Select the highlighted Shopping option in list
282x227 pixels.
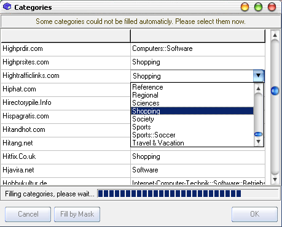[x=192, y=111]
